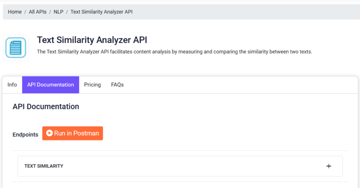Click the play icon inside Run in Postman
Image resolution: width=360 pixels, height=188 pixels.
coord(49,133)
